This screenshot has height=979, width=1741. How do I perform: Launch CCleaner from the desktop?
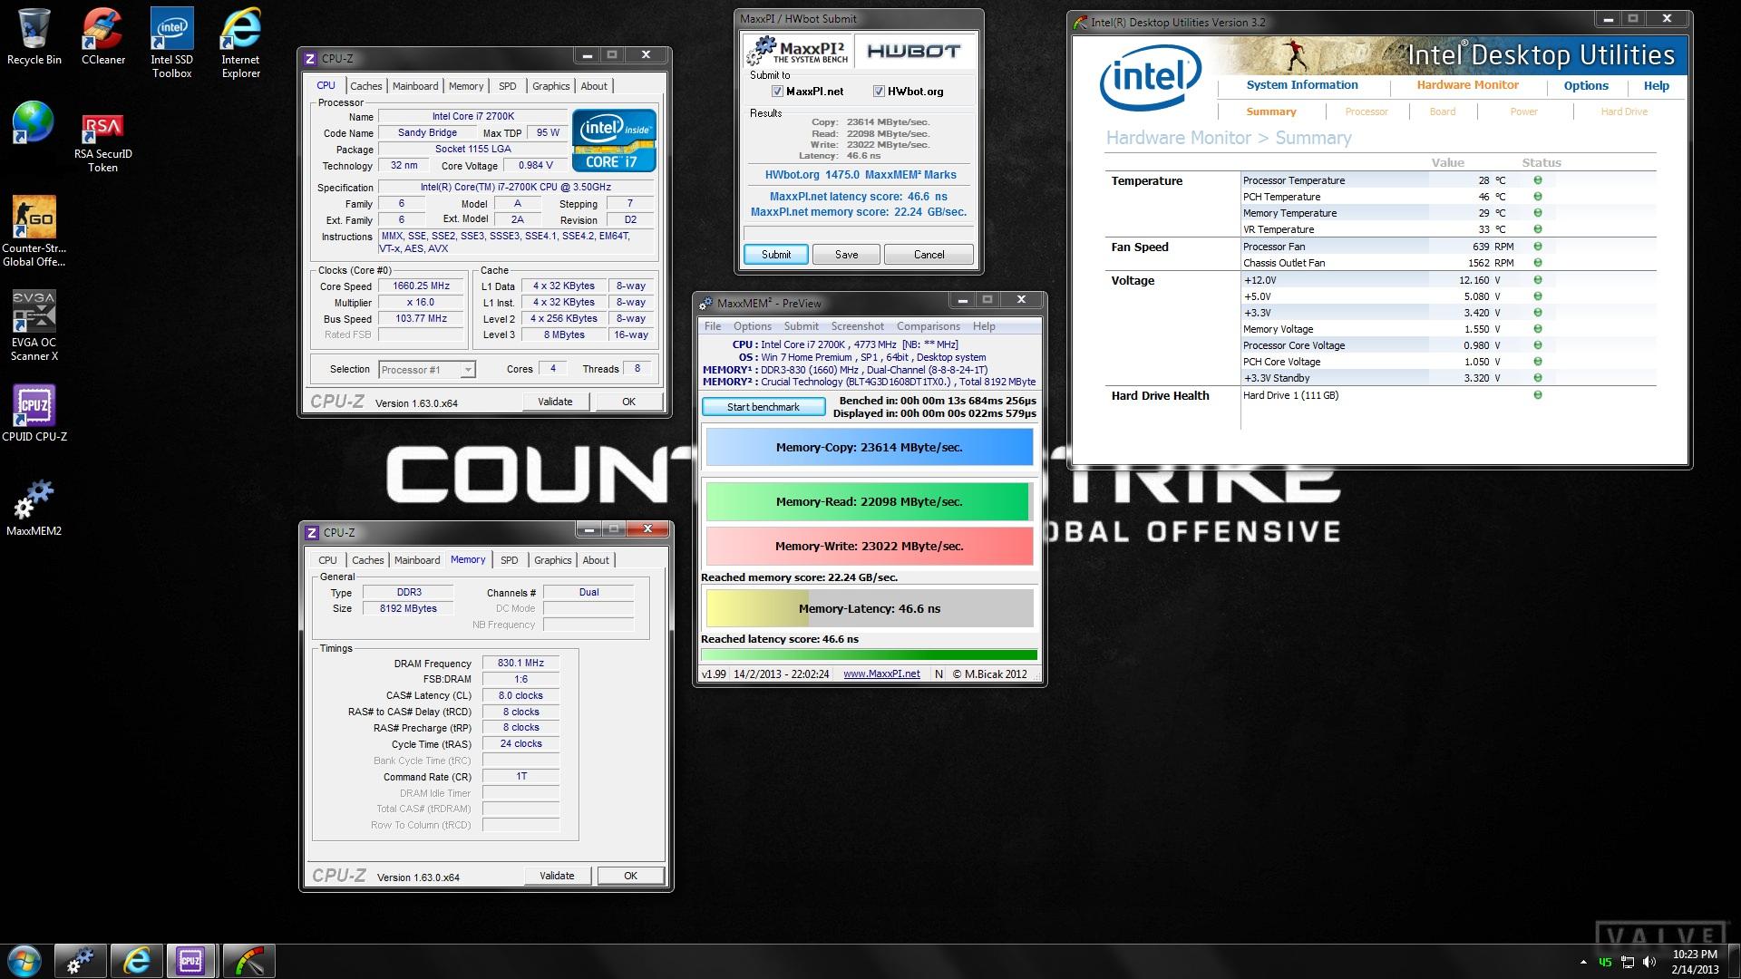[x=103, y=36]
